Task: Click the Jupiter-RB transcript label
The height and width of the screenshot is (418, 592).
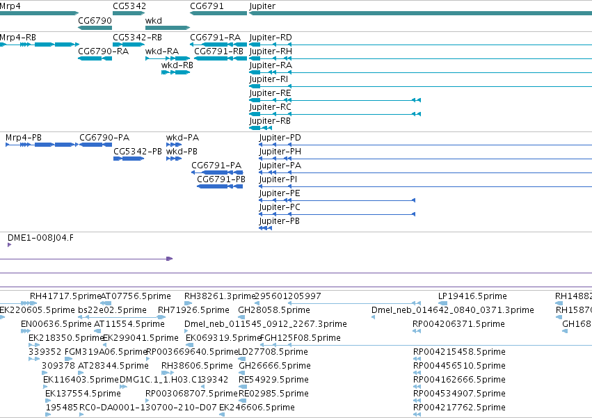Action: [x=270, y=121]
